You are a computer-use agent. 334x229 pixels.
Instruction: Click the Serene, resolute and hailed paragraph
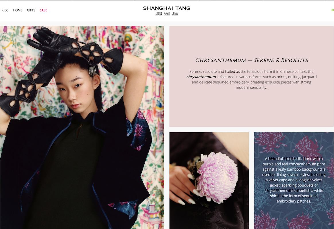click(x=251, y=79)
